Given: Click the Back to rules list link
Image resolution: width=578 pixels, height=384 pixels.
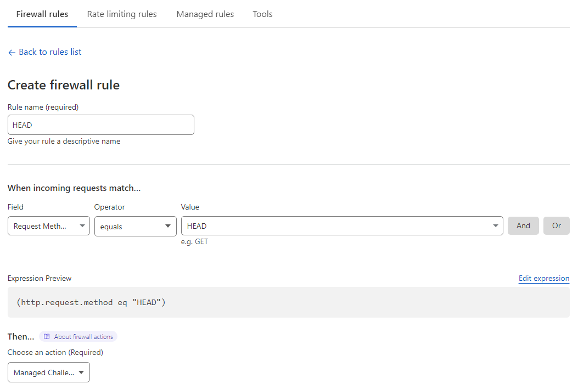Looking at the screenshot, I should tap(50, 52).
